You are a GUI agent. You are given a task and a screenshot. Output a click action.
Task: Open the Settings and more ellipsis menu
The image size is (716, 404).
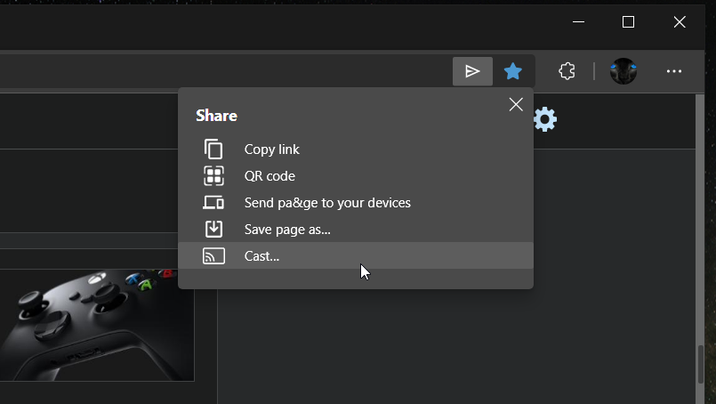674,71
